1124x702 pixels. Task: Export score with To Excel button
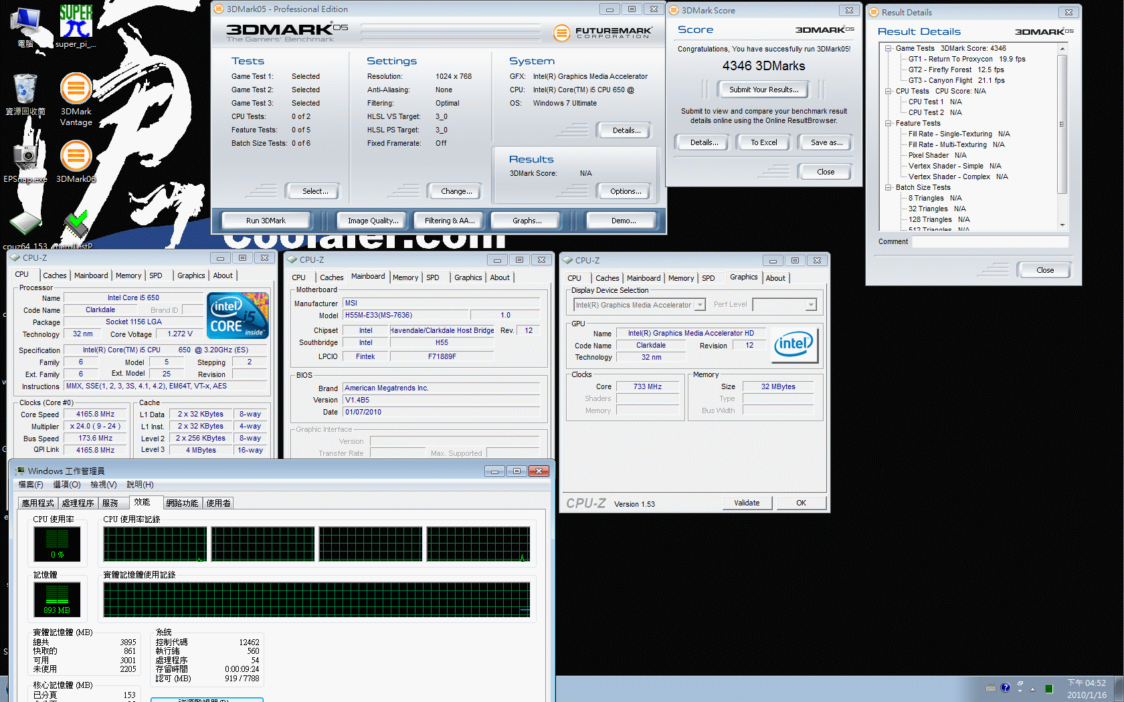[763, 142]
